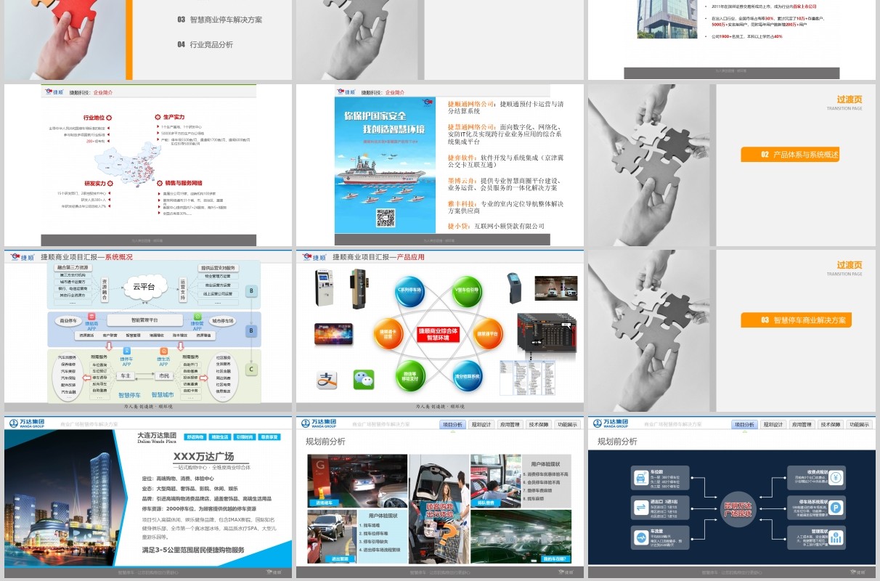Click the 捷顺 logo on the 产品应用 slide
The width and height of the screenshot is (880, 581).
(315, 256)
